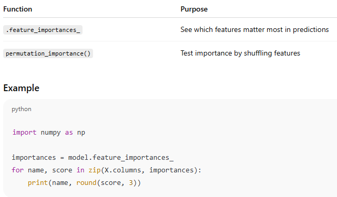The image size is (337, 197).
Task: Click the round function name
Action: tap(86, 183)
